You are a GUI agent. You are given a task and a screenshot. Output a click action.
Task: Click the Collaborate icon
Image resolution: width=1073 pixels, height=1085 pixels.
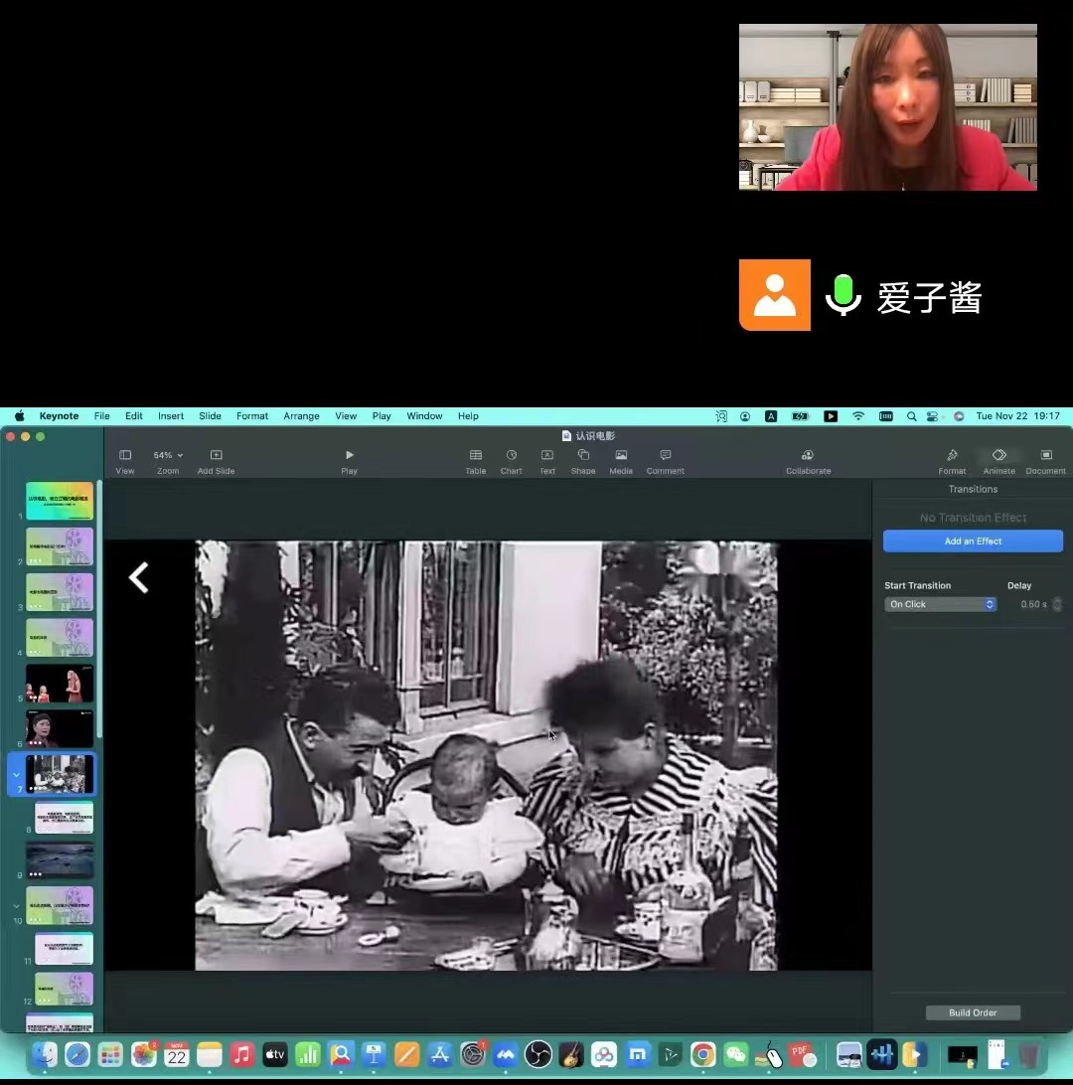tap(808, 456)
